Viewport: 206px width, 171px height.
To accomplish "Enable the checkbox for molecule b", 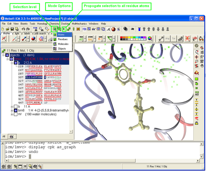I will 16,106.
